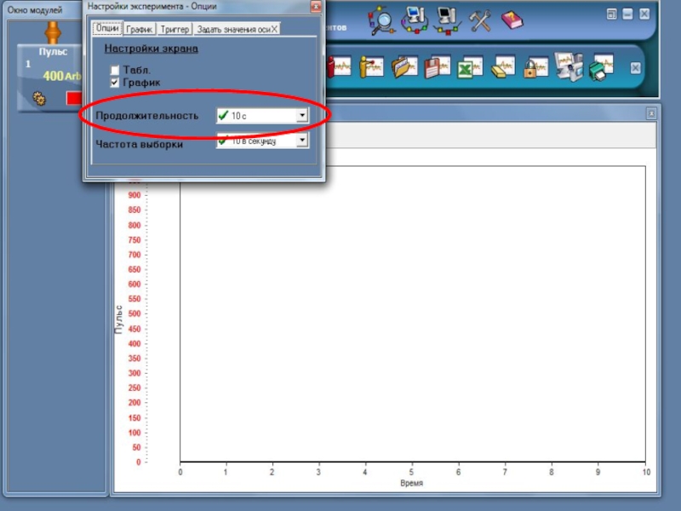Select the Пульс sensor module card
This screenshot has width=681, height=511.
click(50, 78)
